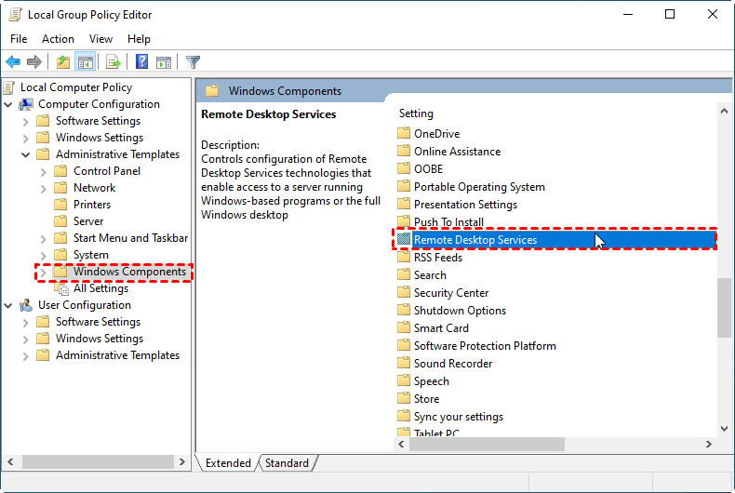Select the Shutdown Options folder
The width and height of the screenshot is (735, 493).
pyautogui.click(x=460, y=311)
